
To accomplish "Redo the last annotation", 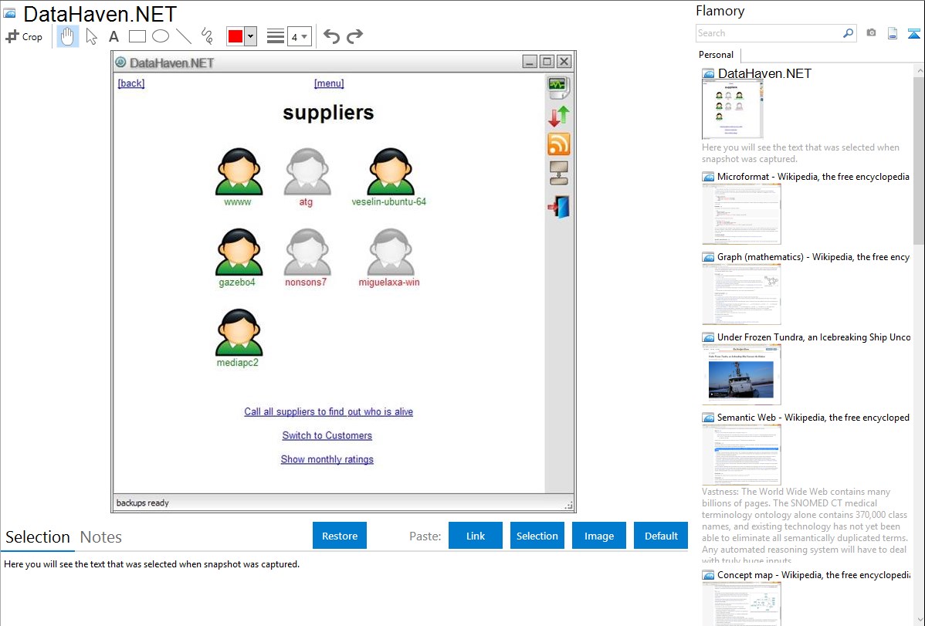I will tap(354, 36).
